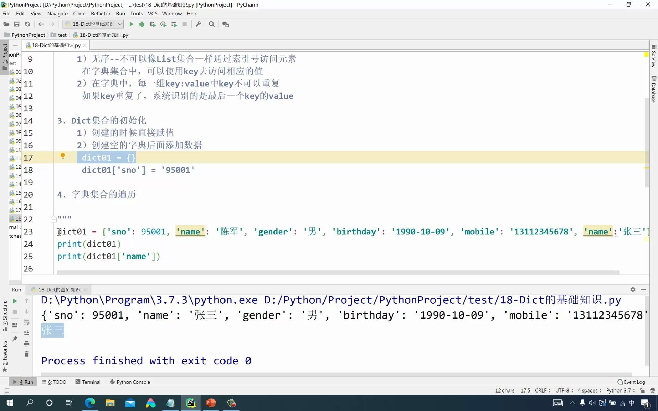The width and height of the screenshot is (658, 411).
Task: Expand the line ending selector showing CRLF
Action: pyautogui.click(x=541, y=390)
